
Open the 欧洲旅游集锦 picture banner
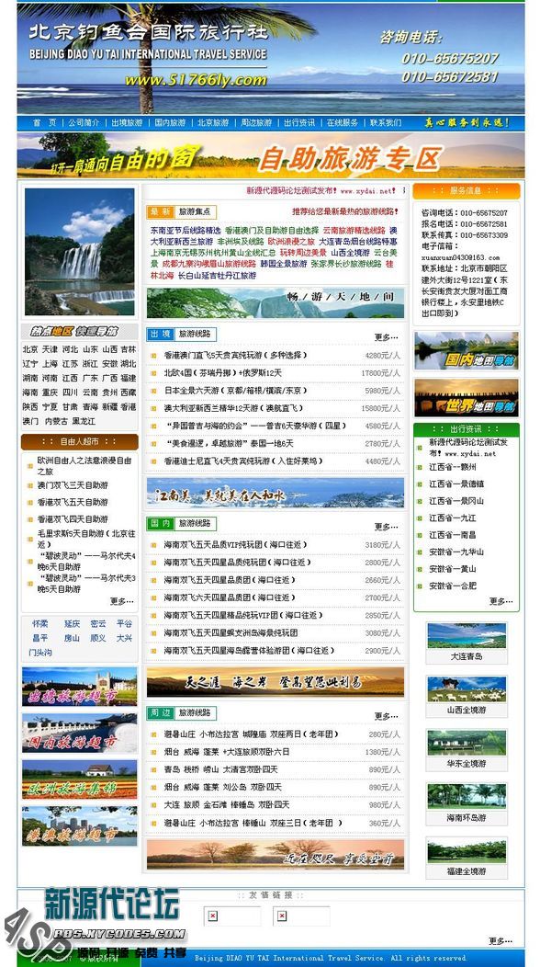coord(80,779)
